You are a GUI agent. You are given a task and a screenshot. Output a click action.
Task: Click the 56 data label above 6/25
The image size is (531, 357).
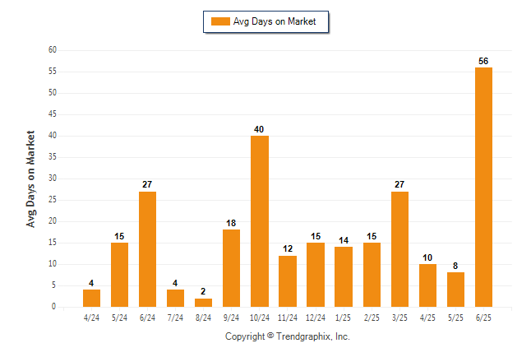483,61
